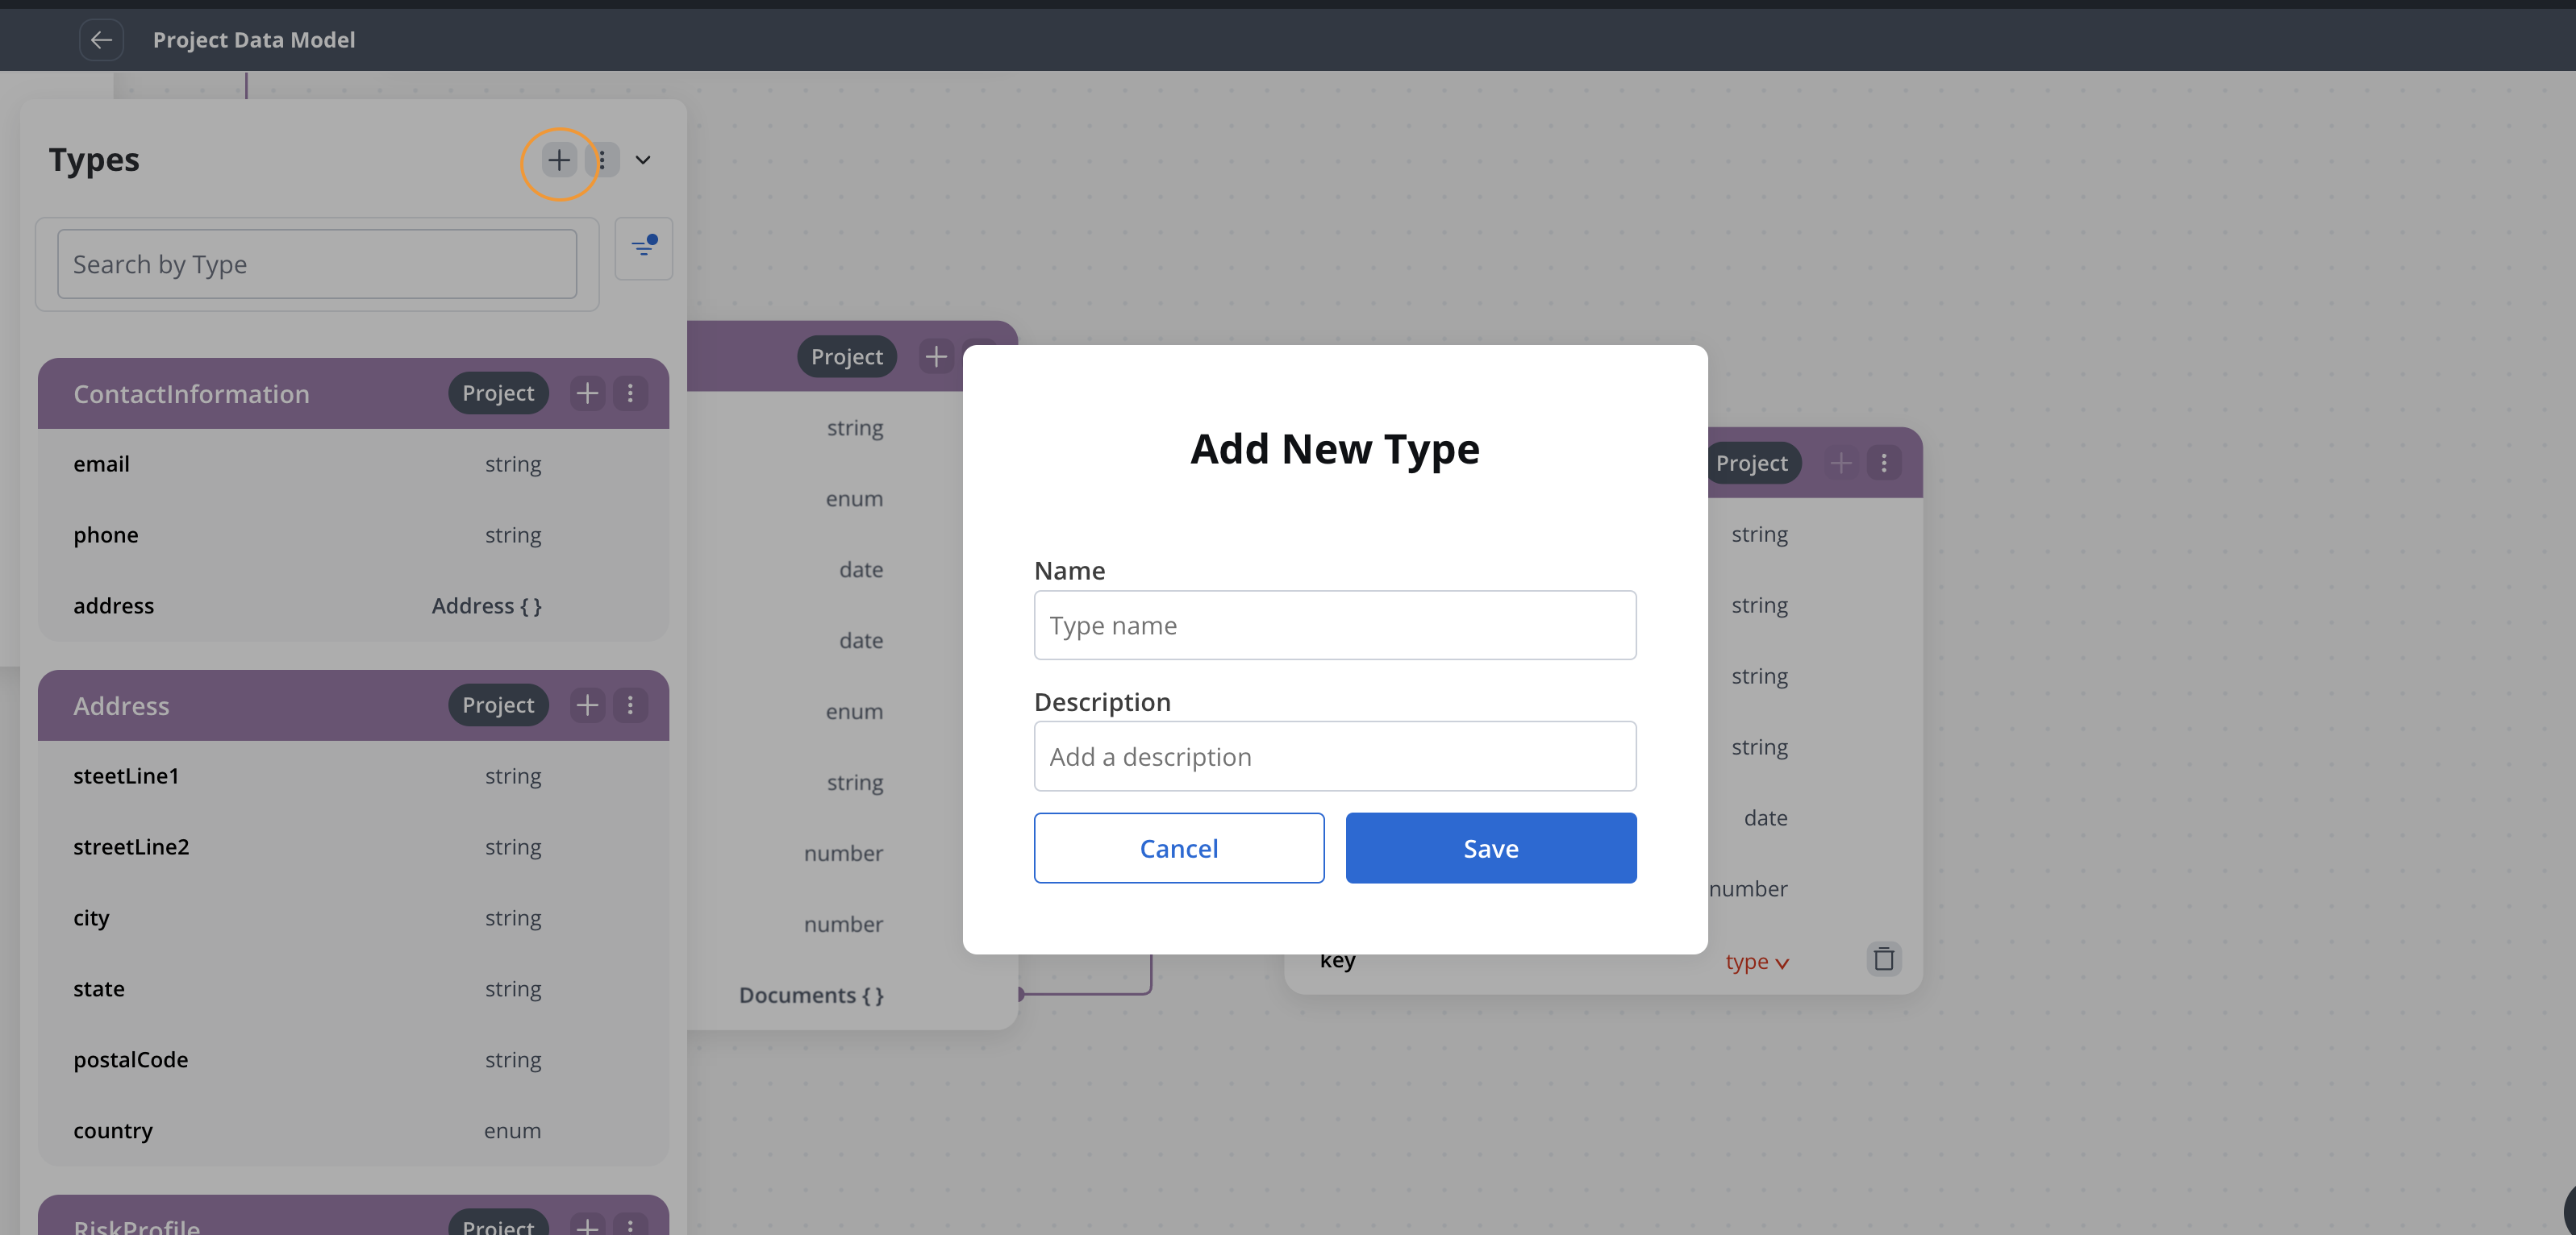Click plus icon on center canvas card
The height and width of the screenshot is (1235, 2576).
[x=936, y=356]
